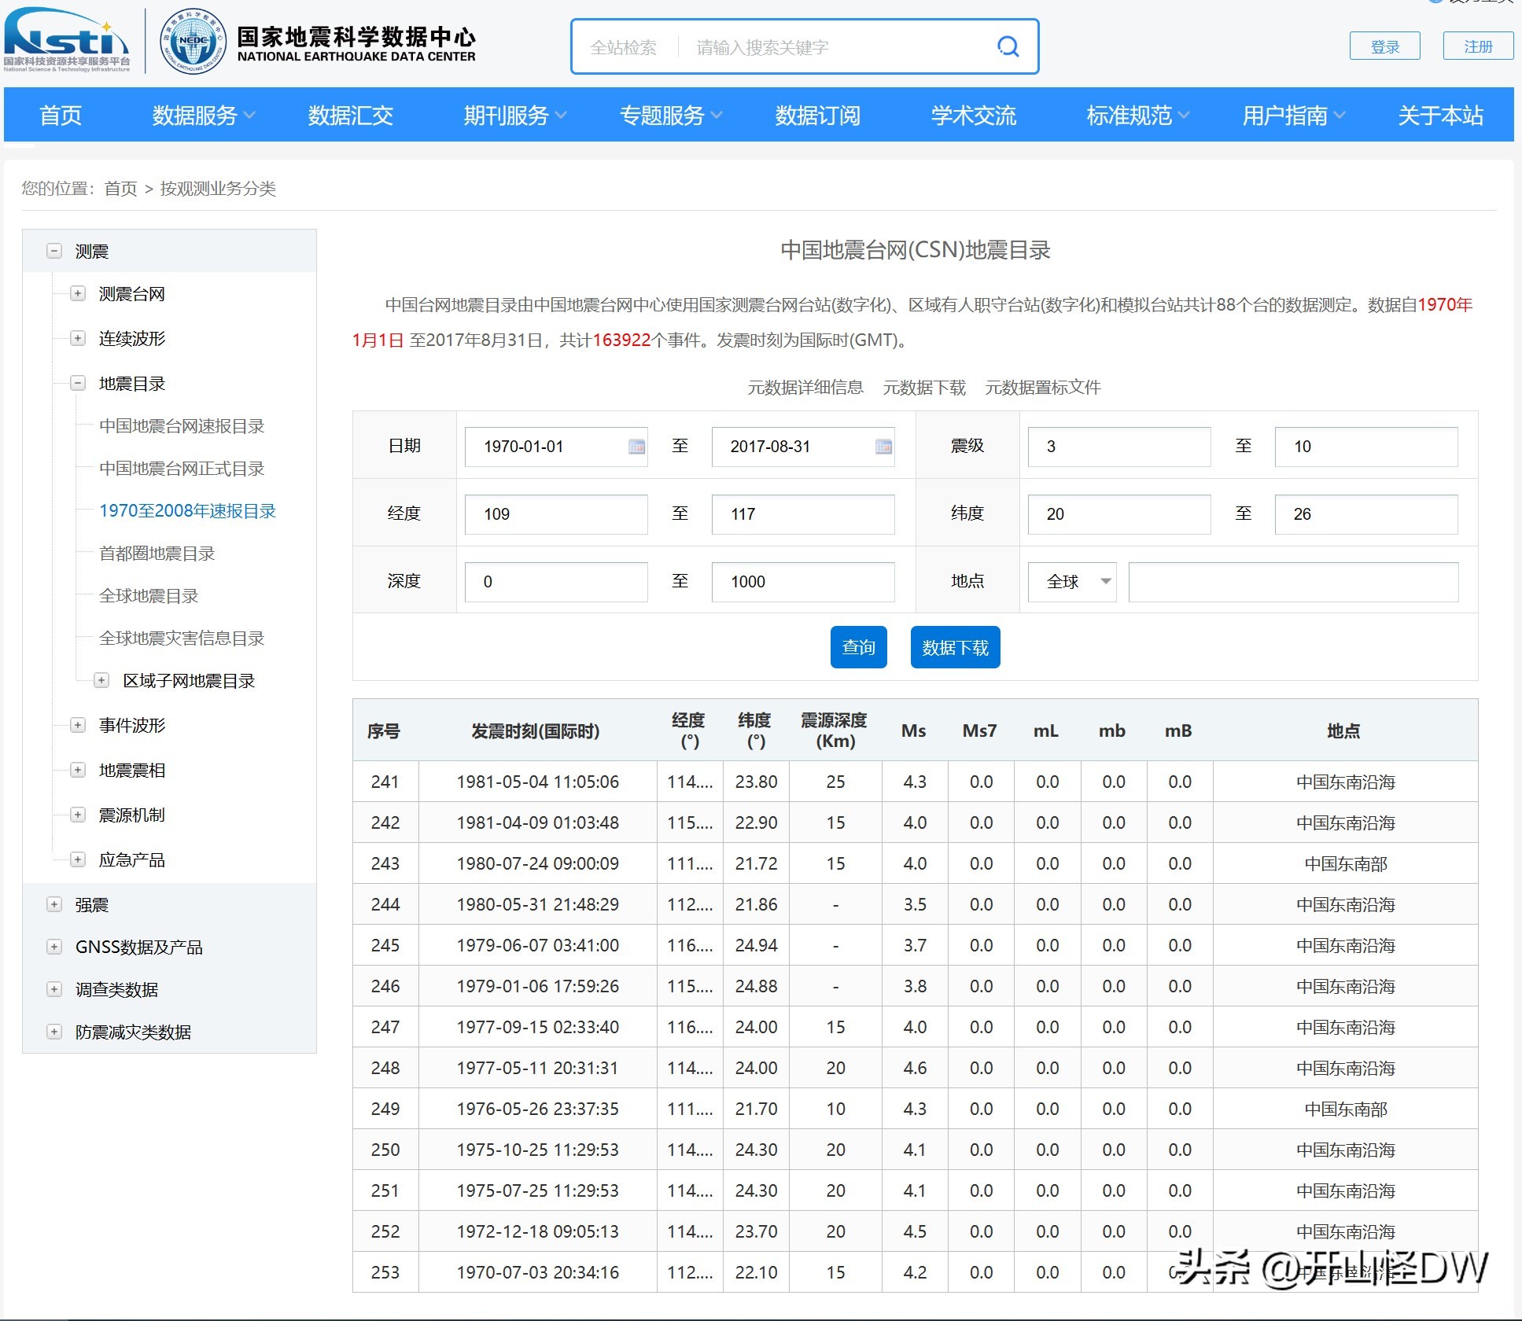Collapse the 地震目录 tree node
The width and height of the screenshot is (1522, 1321).
(x=78, y=384)
